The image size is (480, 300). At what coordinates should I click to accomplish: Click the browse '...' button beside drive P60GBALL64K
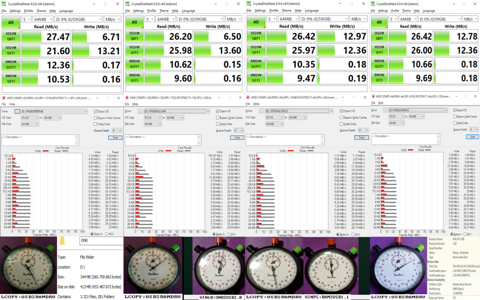click(140, 111)
